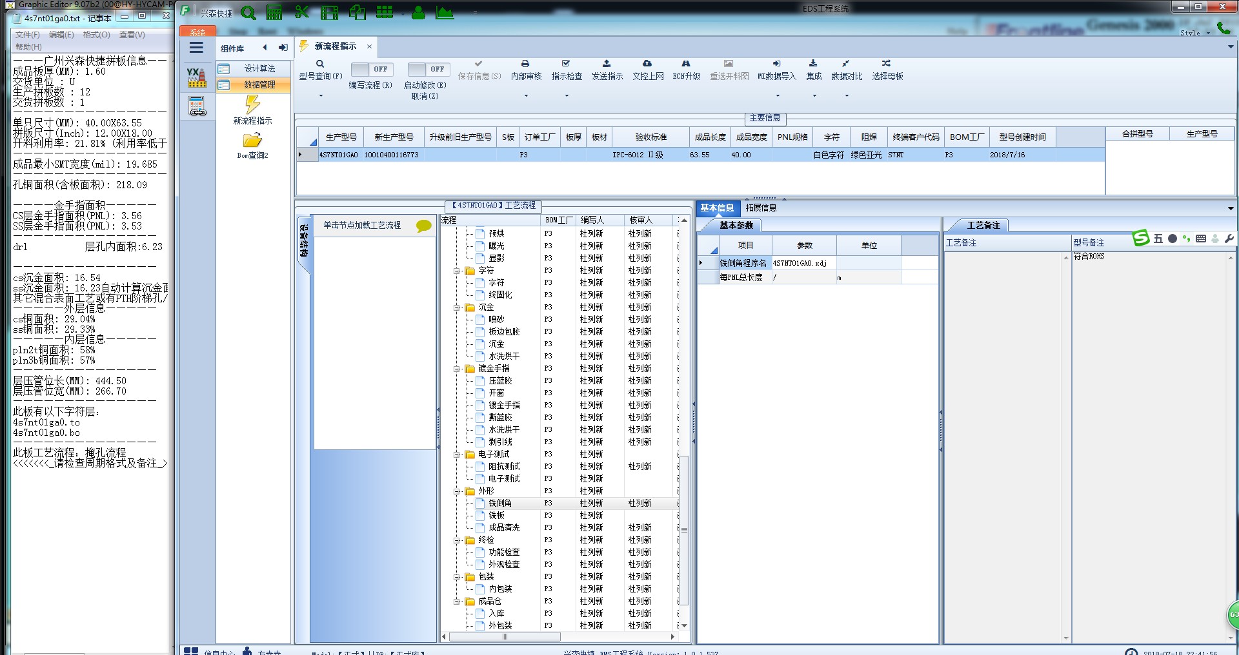The image size is (1239, 655).
Task: Toggle the 编写流程(R) OFF switch
Action: pyautogui.click(x=372, y=69)
